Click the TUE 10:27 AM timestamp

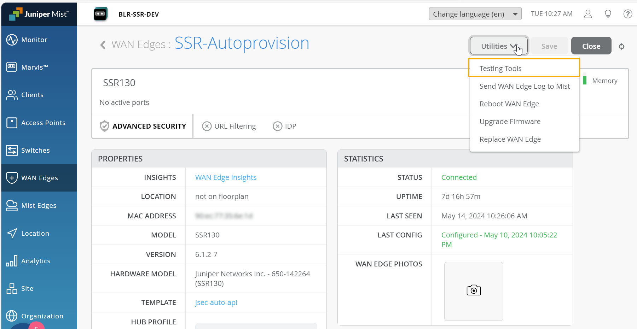point(551,14)
